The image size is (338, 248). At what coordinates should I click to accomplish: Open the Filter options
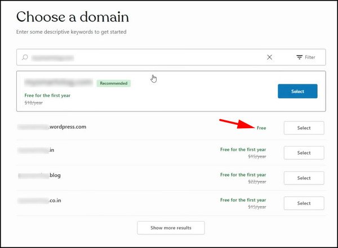[x=306, y=57]
